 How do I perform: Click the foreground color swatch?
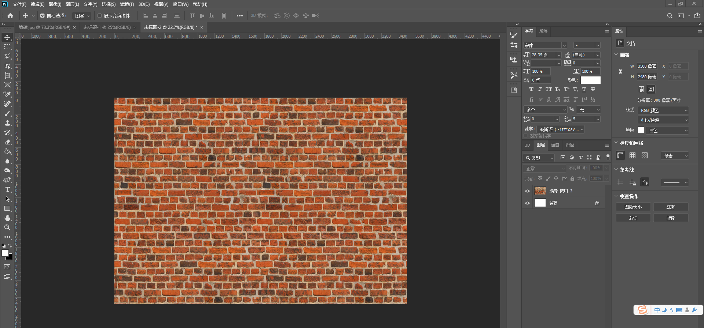[x=5, y=253]
